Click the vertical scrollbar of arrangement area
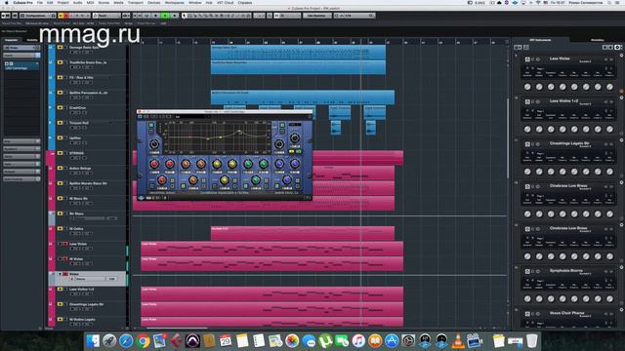The width and height of the screenshot is (625, 351). 508,137
